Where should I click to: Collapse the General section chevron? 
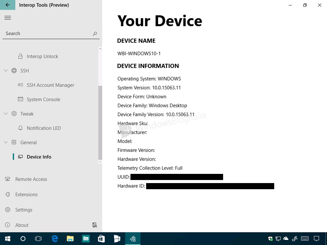pyautogui.click(x=6, y=143)
